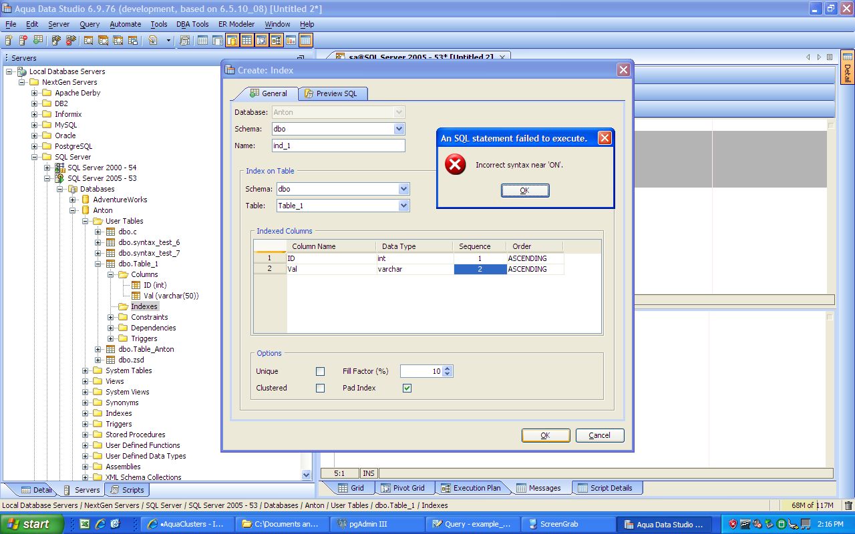Open the DBA Tools menu
Viewport: 855px width, 534px height.
coord(192,24)
